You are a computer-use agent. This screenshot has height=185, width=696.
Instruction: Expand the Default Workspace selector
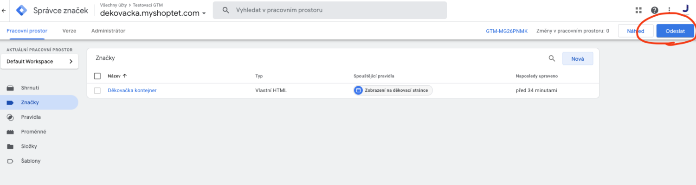[39, 61]
